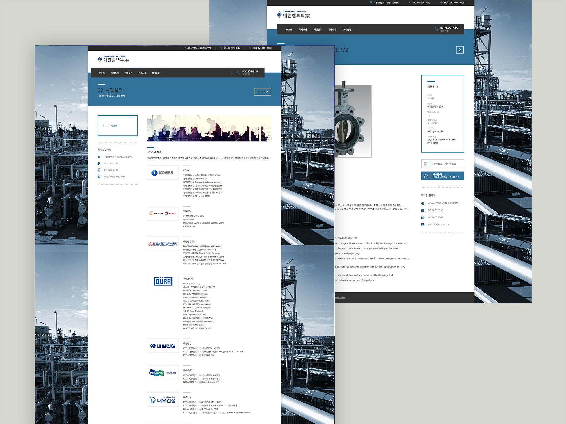566x424 pixels.
Task: Click the 위치 및 연락처 heading on back page
Action: (x=428, y=196)
